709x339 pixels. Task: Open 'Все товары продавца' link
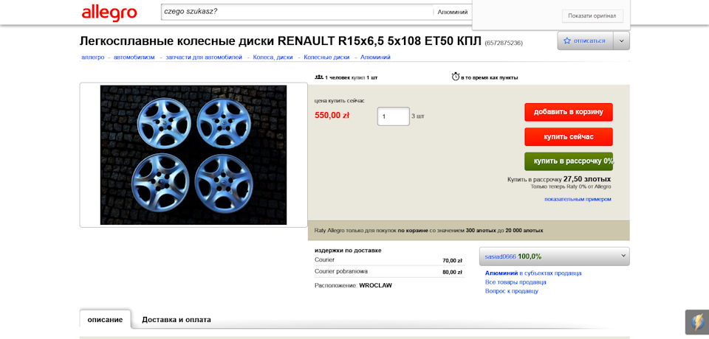tap(516, 282)
